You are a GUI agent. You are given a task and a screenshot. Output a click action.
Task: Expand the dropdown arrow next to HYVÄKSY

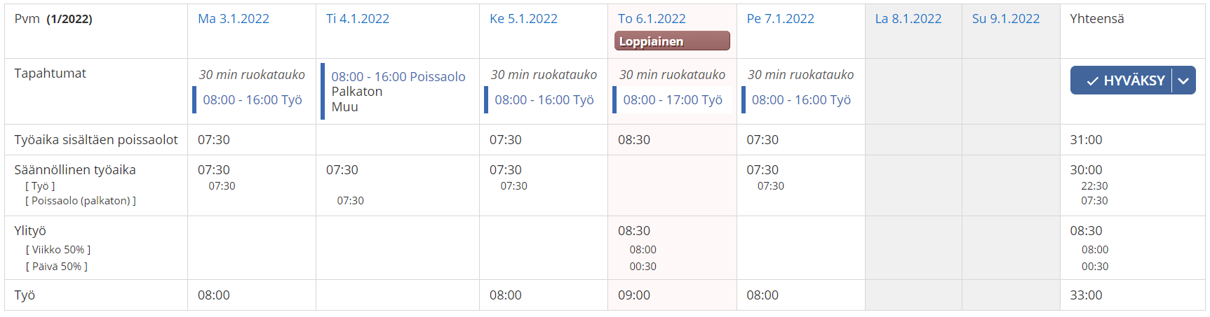pos(1184,80)
